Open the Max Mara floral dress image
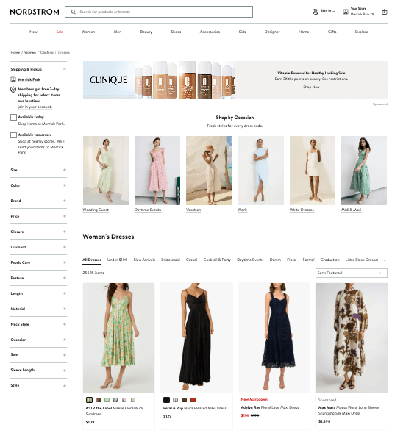 (x=352, y=337)
